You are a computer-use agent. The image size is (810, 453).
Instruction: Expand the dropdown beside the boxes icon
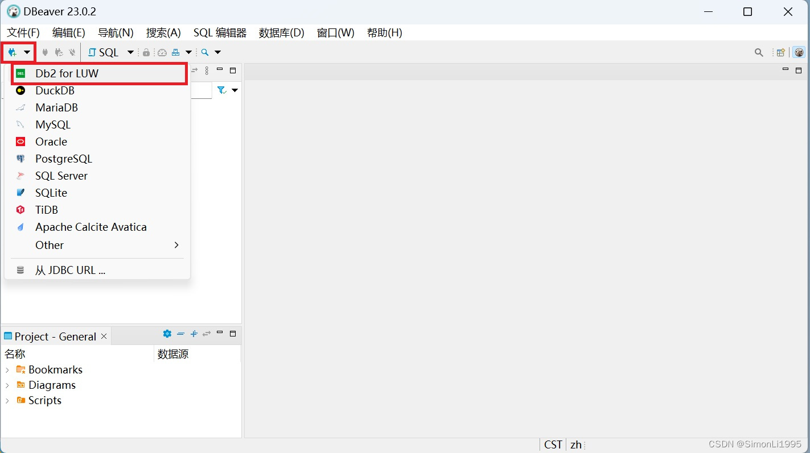coord(188,52)
